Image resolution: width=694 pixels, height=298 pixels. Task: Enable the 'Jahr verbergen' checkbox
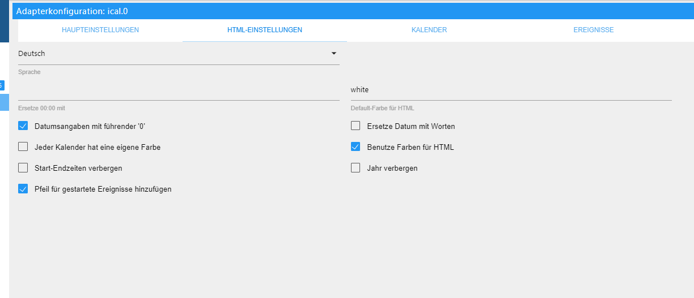click(x=356, y=168)
